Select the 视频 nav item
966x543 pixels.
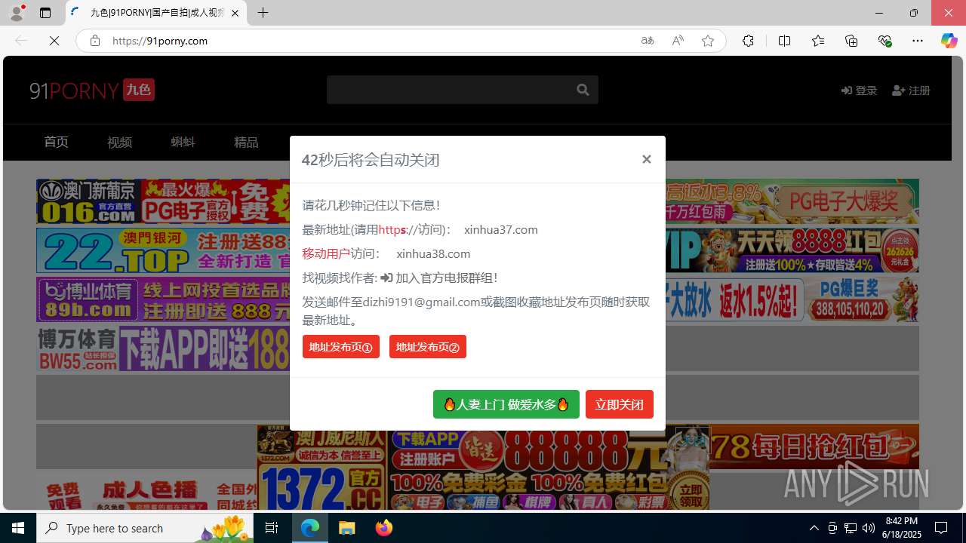click(119, 142)
